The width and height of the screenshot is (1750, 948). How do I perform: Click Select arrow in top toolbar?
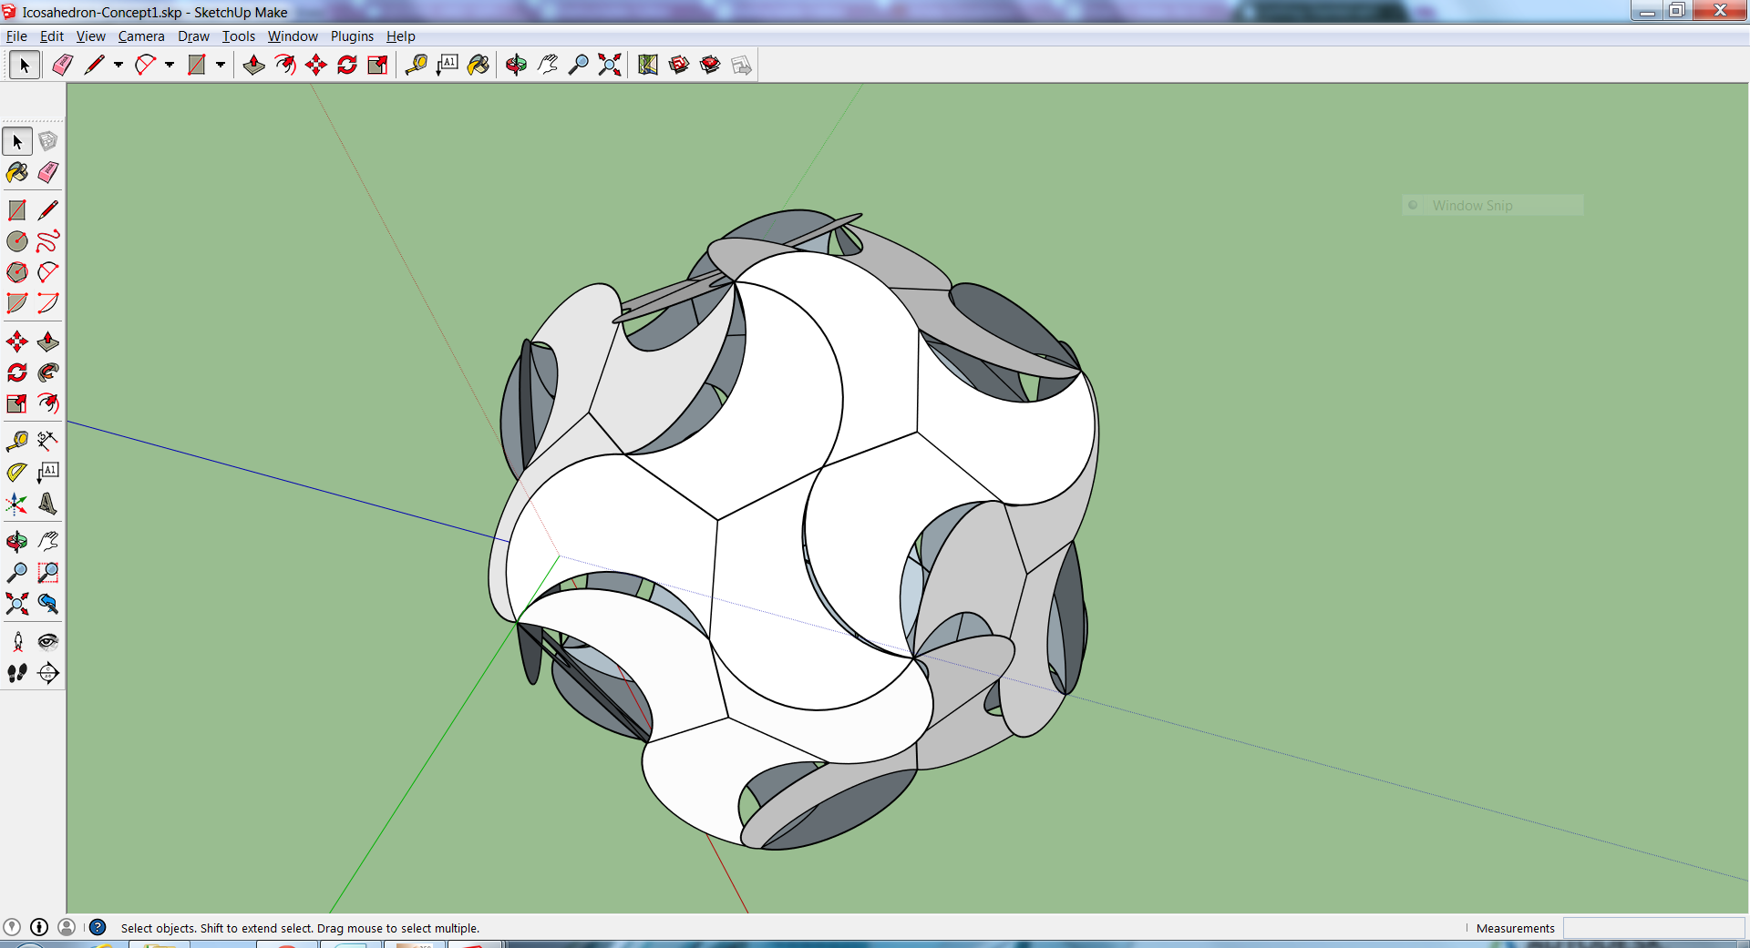tap(25, 65)
